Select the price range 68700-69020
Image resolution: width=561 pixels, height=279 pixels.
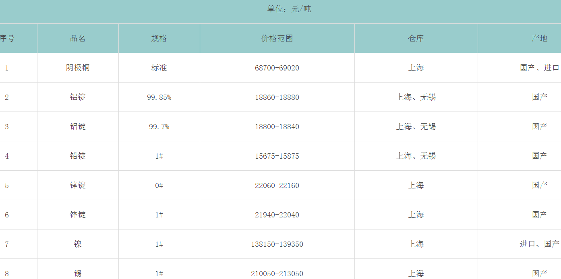277,68
